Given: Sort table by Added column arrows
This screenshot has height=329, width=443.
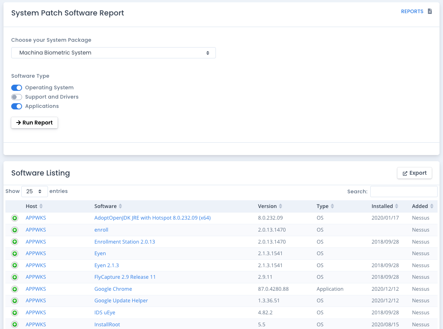Looking at the screenshot, I should tap(432, 206).
